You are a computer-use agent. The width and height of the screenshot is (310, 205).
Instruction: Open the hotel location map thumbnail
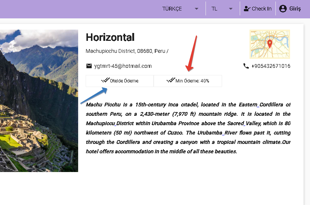point(270,44)
